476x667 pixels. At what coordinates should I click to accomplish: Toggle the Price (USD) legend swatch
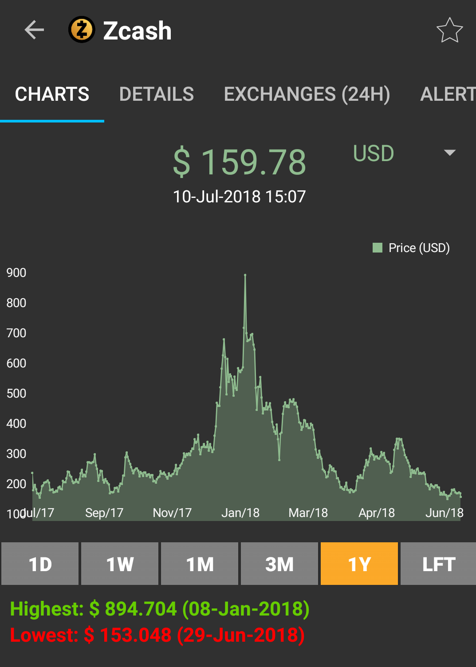[378, 248]
